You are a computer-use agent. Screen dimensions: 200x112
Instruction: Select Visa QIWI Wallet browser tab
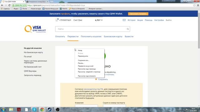coord(13,2)
